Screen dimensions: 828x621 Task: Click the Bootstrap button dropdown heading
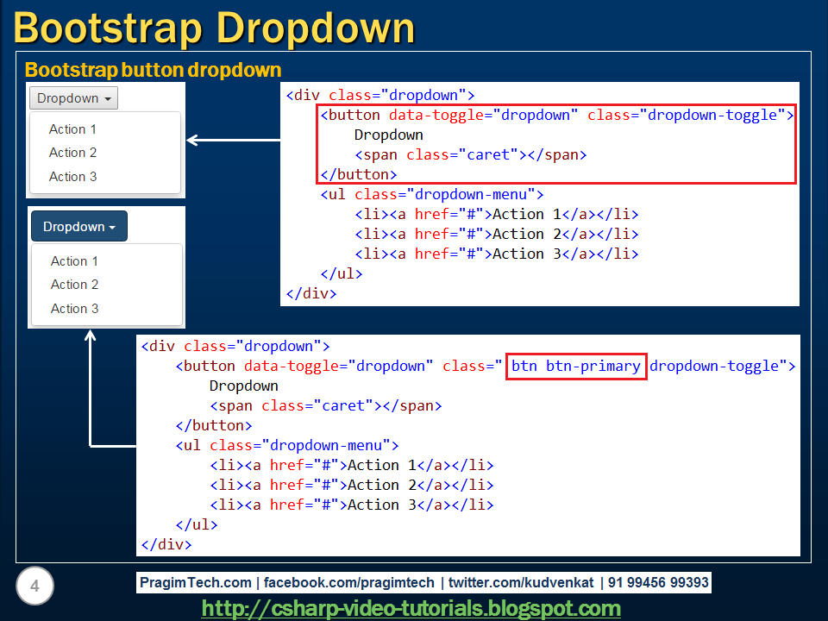pyautogui.click(x=153, y=70)
